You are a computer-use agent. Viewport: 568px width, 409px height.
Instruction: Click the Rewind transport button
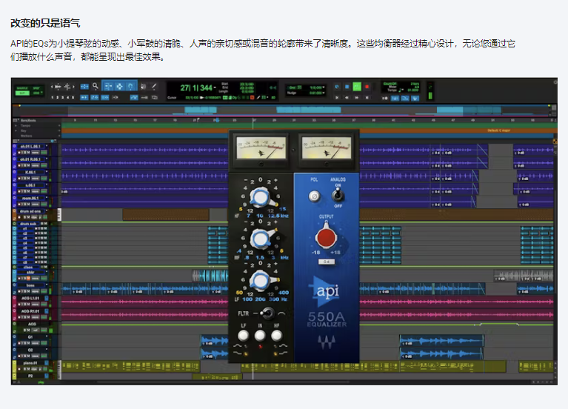(347, 98)
